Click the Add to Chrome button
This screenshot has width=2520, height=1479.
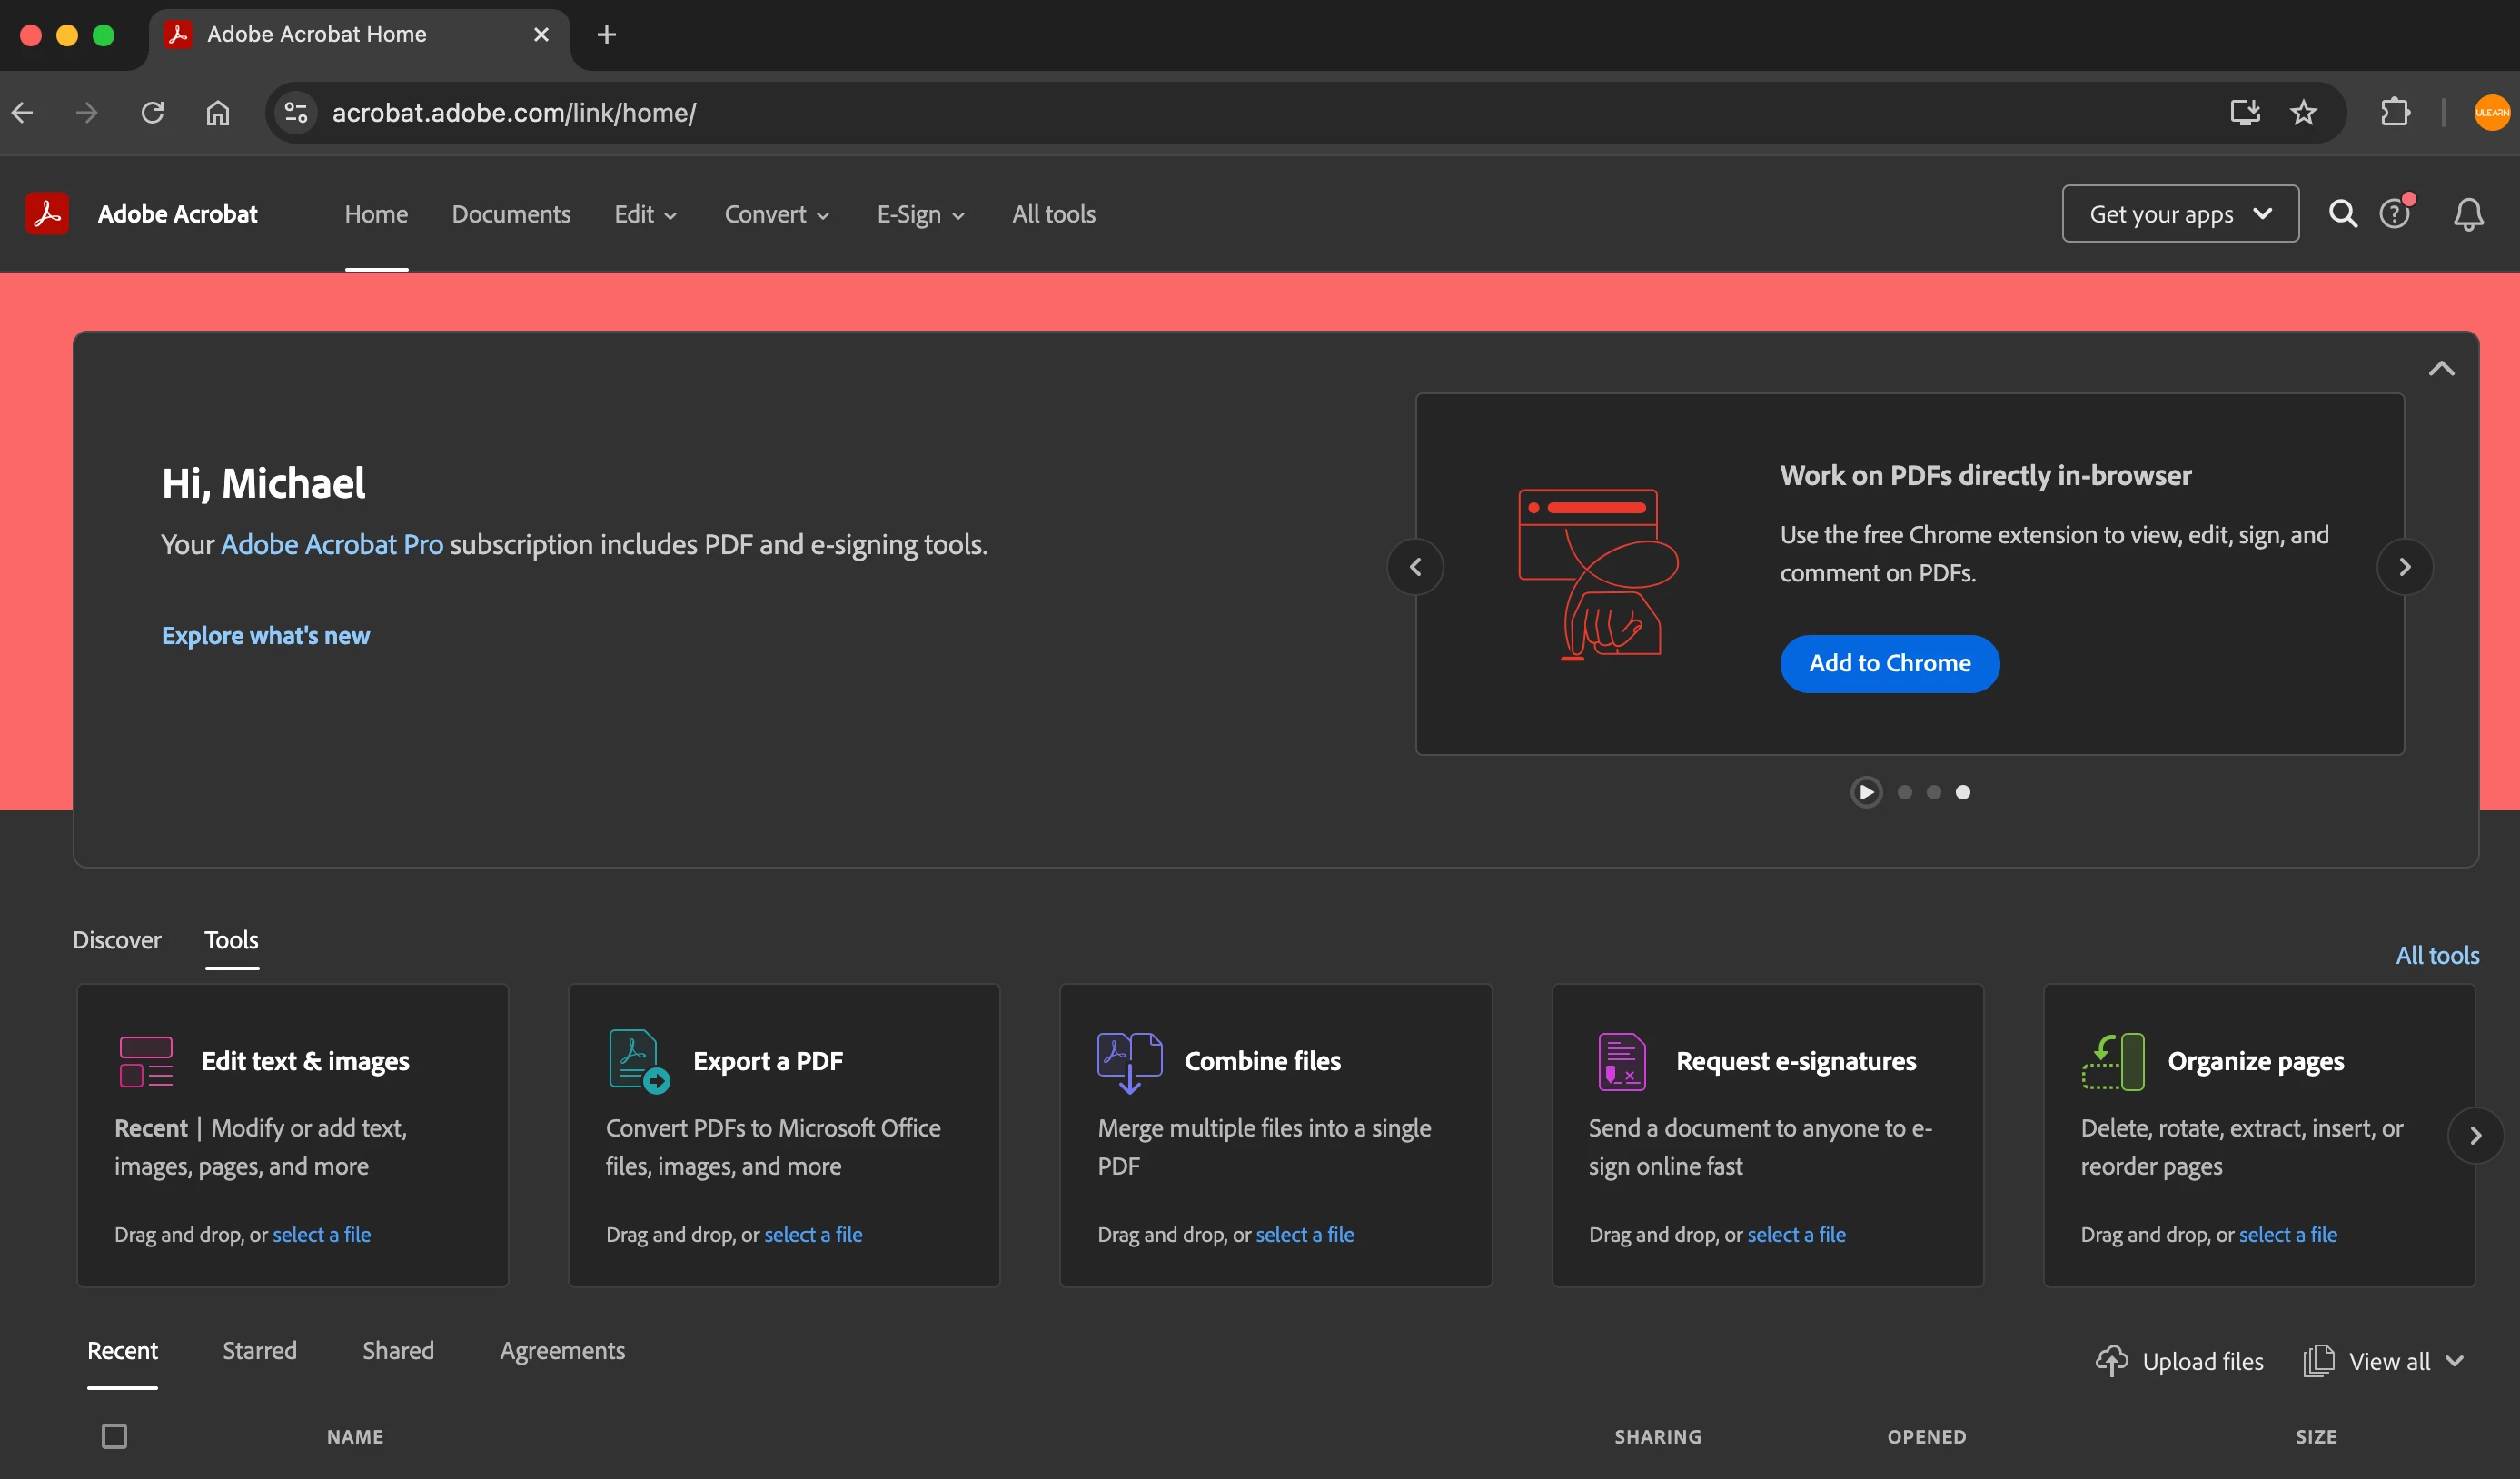click(1889, 663)
